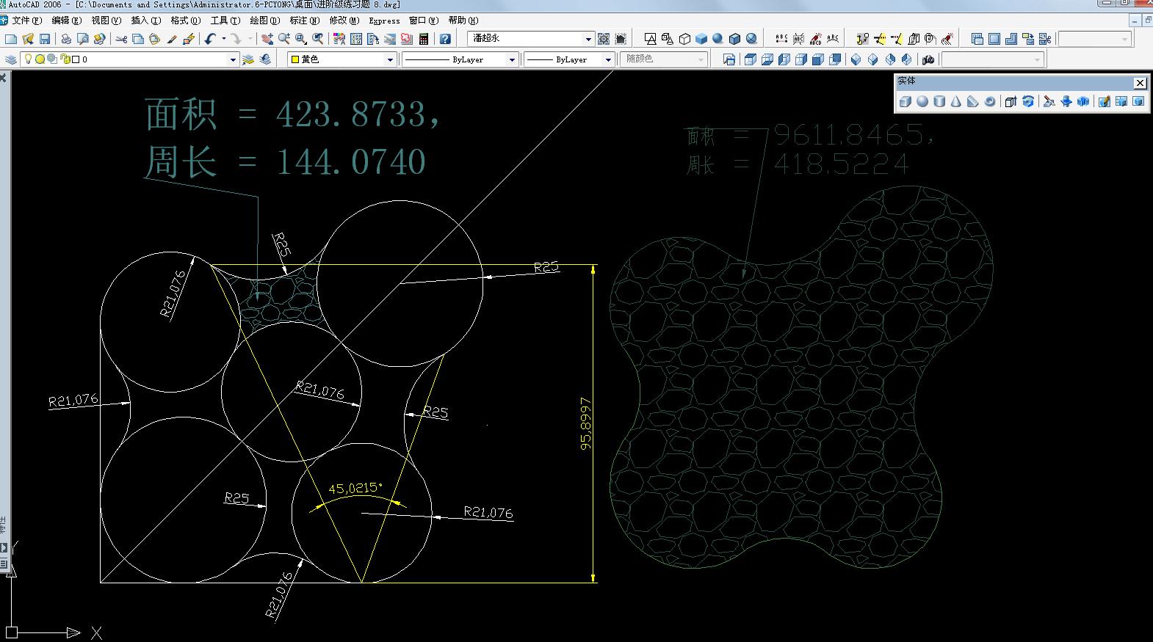Viewport: 1153px width, 642px height.
Task: Activate the Extrude solid tool
Action: [1011, 102]
